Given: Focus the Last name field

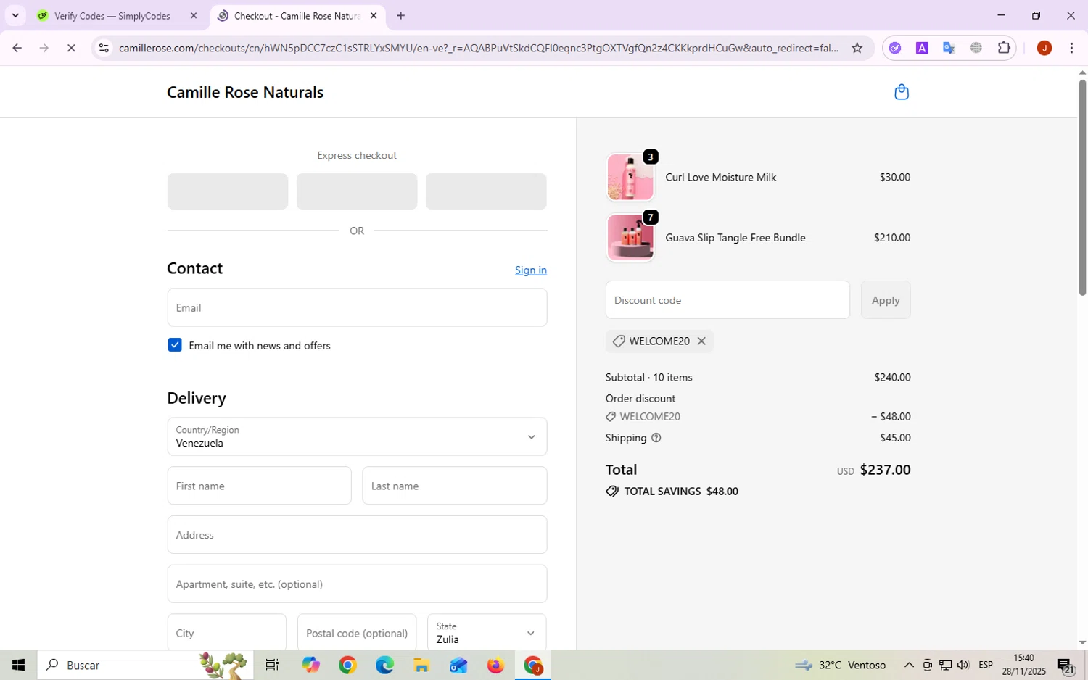Looking at the screenshot, I should pos(455,486).
